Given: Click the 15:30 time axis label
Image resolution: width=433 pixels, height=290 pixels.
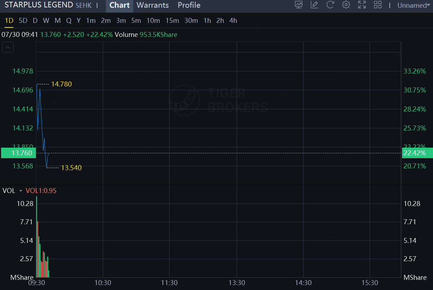Looking at the screenshot, I should pos(370,283).
